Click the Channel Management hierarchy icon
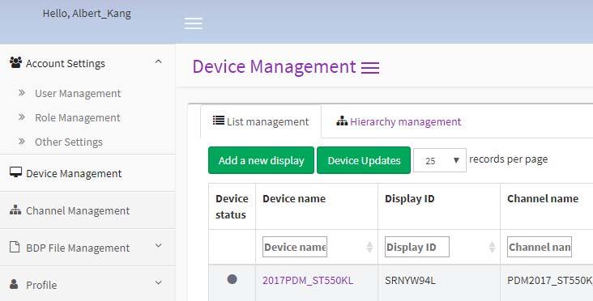The width and height of the screenshot is (593, 301). coord(15,210)
